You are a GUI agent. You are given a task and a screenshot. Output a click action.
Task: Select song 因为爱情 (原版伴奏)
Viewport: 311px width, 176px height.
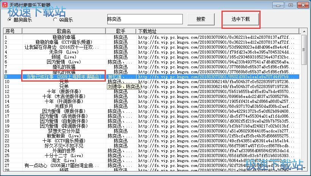(x=64, y=111)
